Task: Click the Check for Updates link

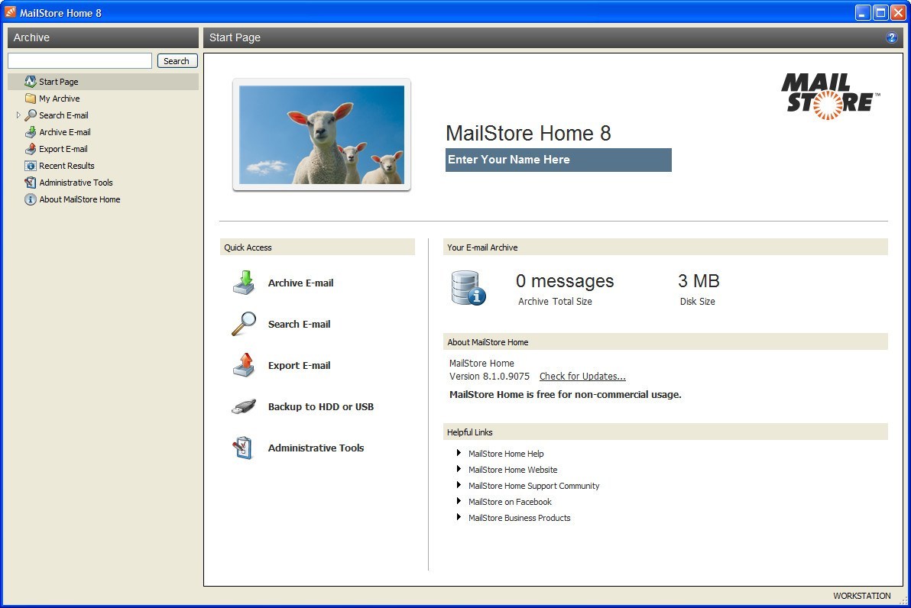Action: [582, 376]
